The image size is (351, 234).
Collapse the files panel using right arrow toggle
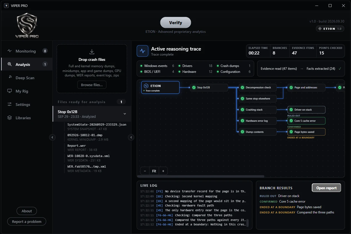pos(131,137)
